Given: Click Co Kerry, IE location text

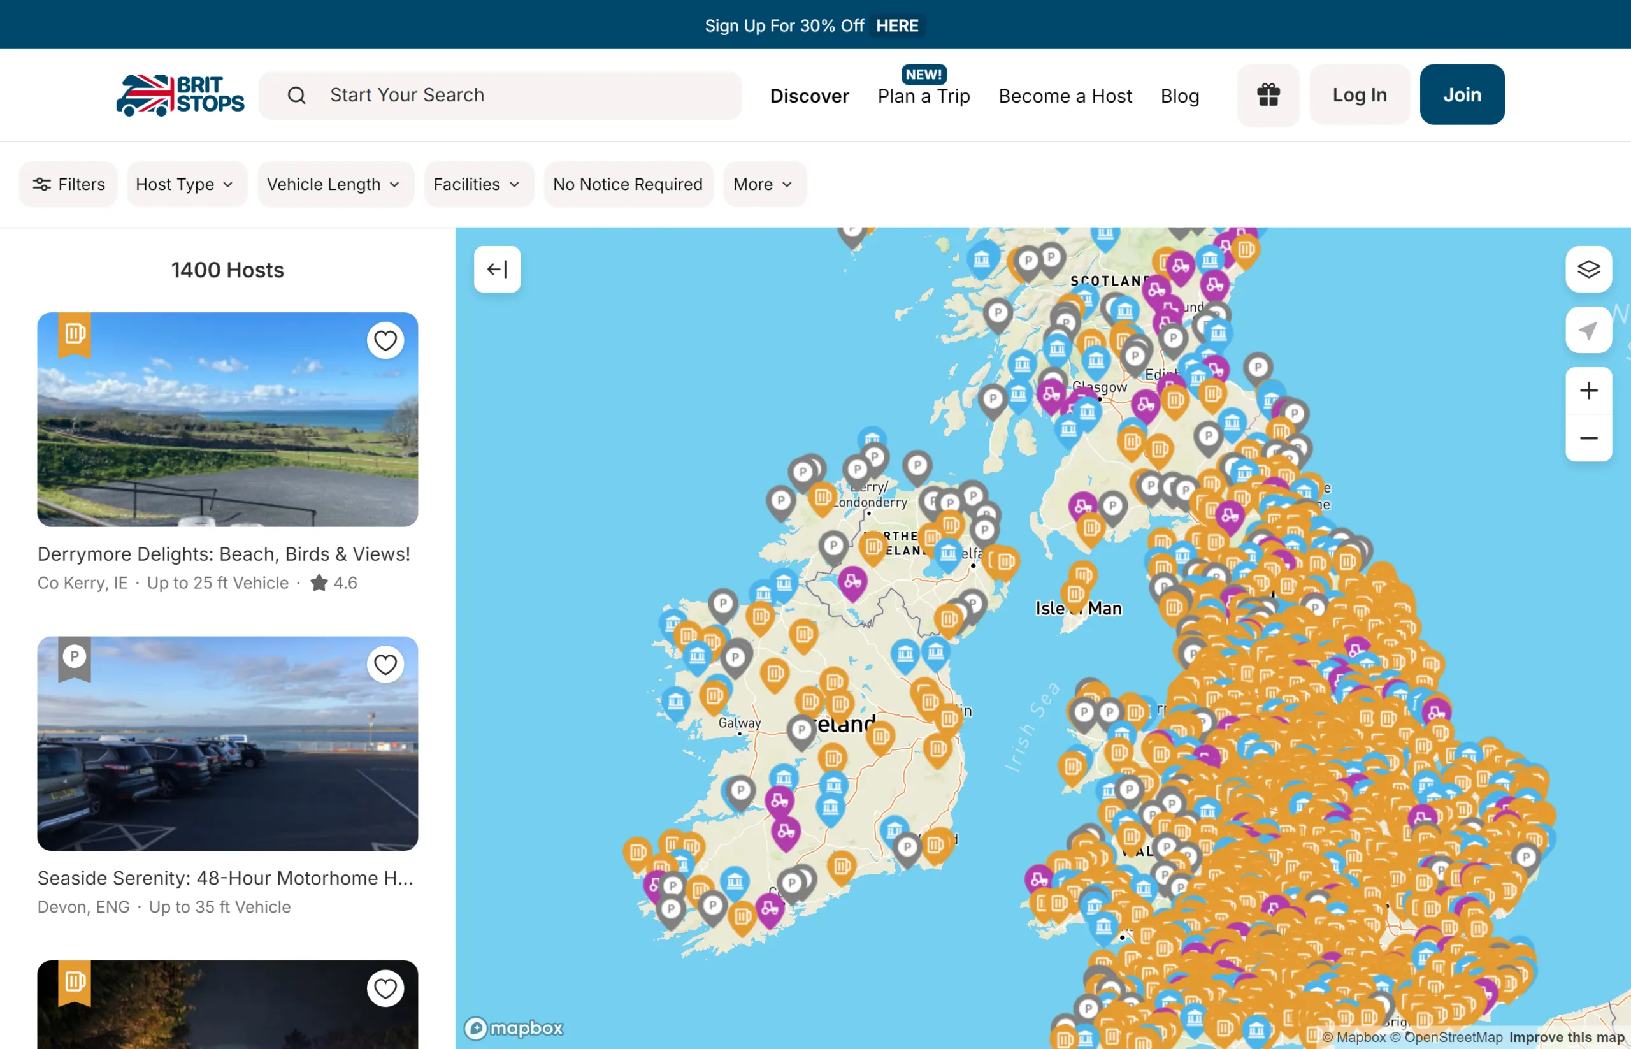Looking at the screenshot, I should click(x=82, y=583).
